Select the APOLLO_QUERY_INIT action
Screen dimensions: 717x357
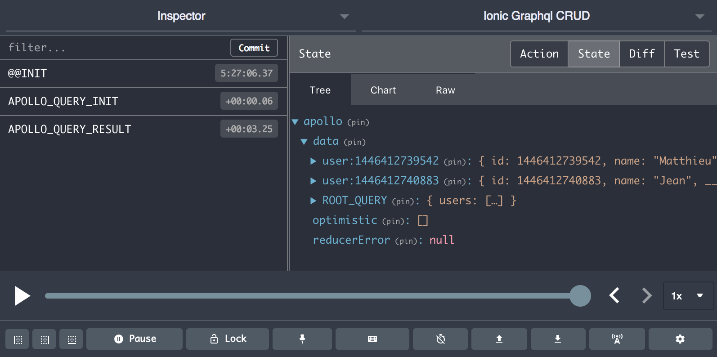point(143,102)
